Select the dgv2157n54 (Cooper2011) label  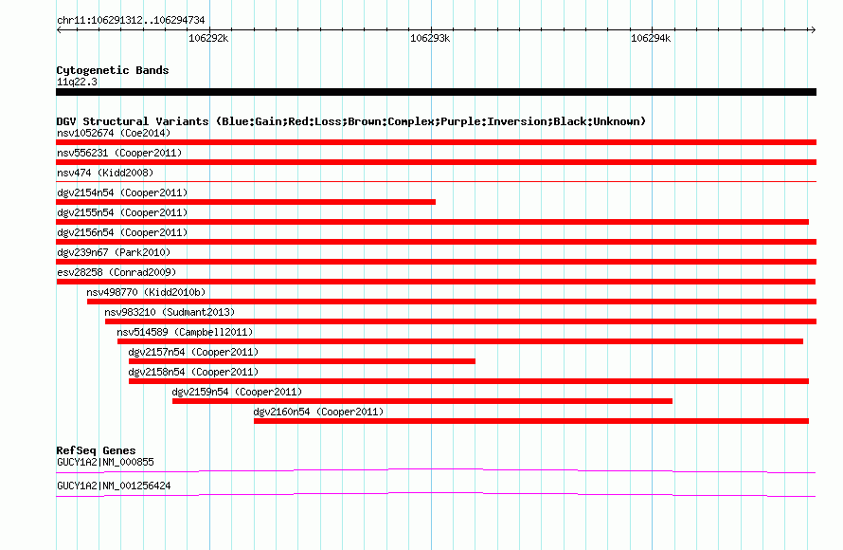(193, 352)
